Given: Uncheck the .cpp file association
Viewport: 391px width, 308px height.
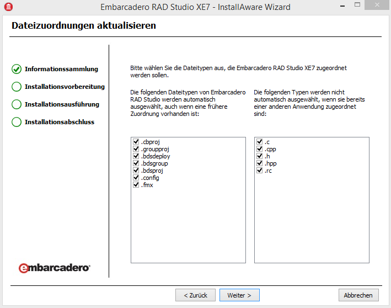Looking at the screenshot, I should click(x=260, y=149).
